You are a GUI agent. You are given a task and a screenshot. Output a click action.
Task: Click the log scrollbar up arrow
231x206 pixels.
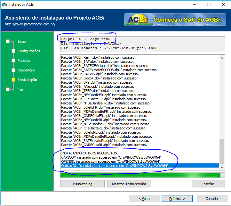point(222,58)
